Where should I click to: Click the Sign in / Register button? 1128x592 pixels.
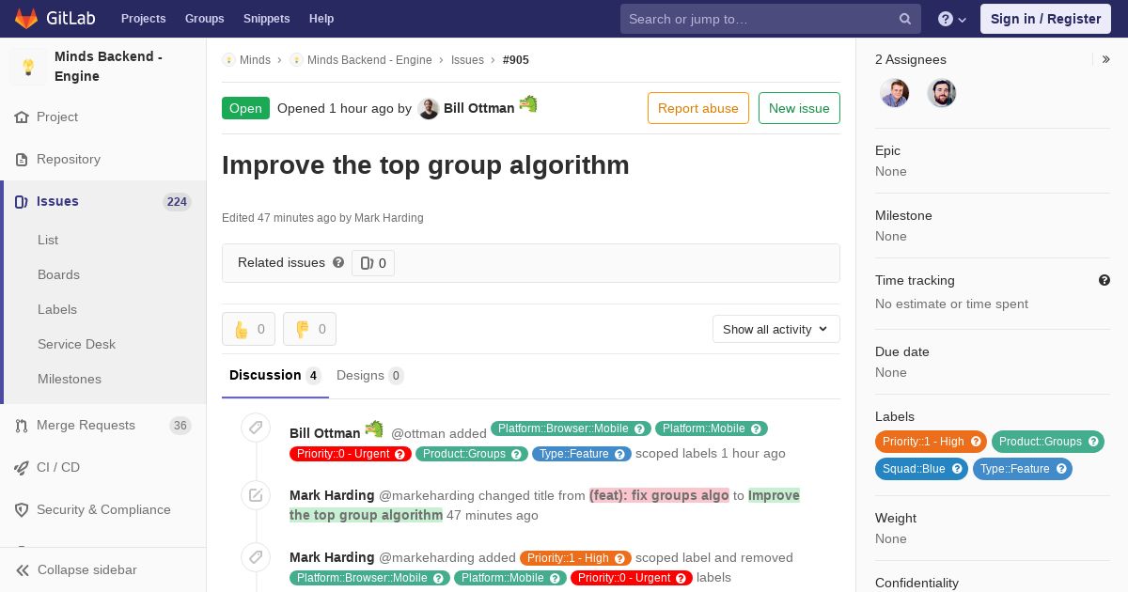coord(1045,19)
